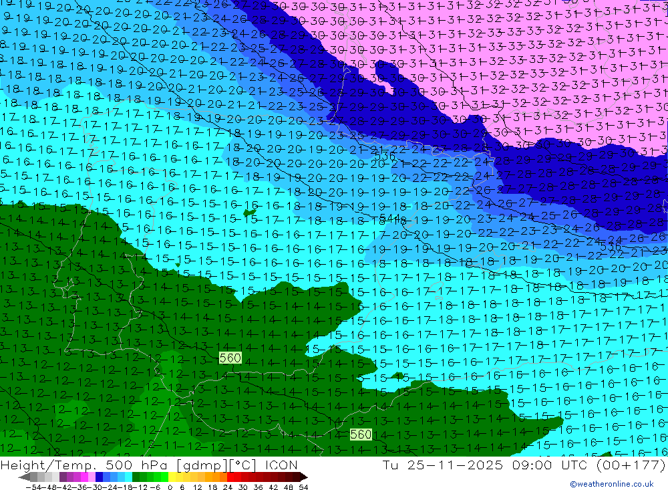Click the (00+177) forecast hour text
This screenshot has height=490, width=668.
click(631, 465)
